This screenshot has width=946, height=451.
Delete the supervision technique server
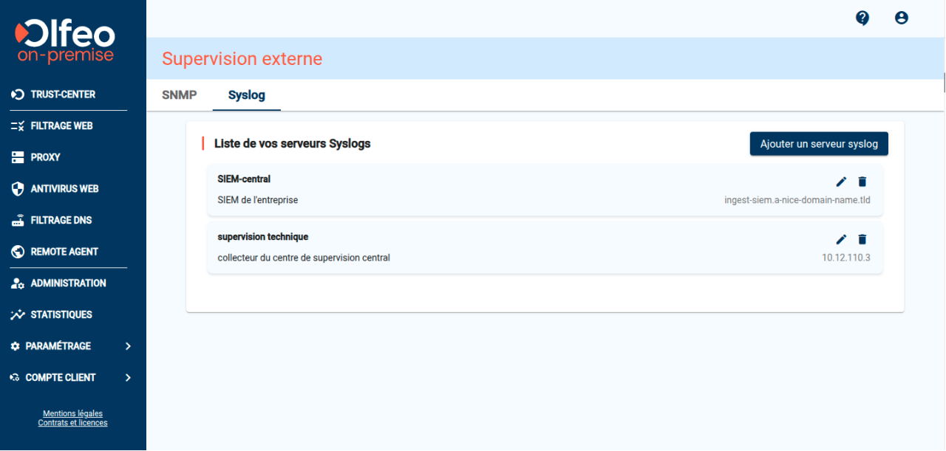[x=862, y=239]
